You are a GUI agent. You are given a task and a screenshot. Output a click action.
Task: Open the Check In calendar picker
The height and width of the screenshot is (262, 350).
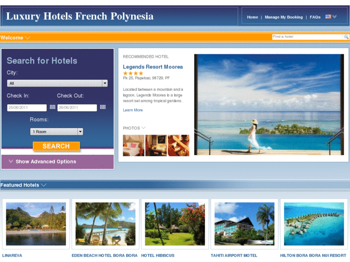click(x=52, y=107)
